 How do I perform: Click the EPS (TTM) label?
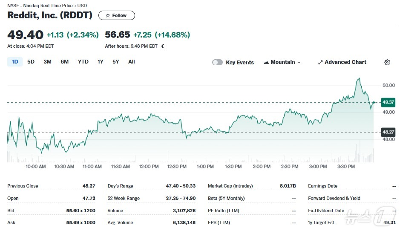tap(219, 222)
